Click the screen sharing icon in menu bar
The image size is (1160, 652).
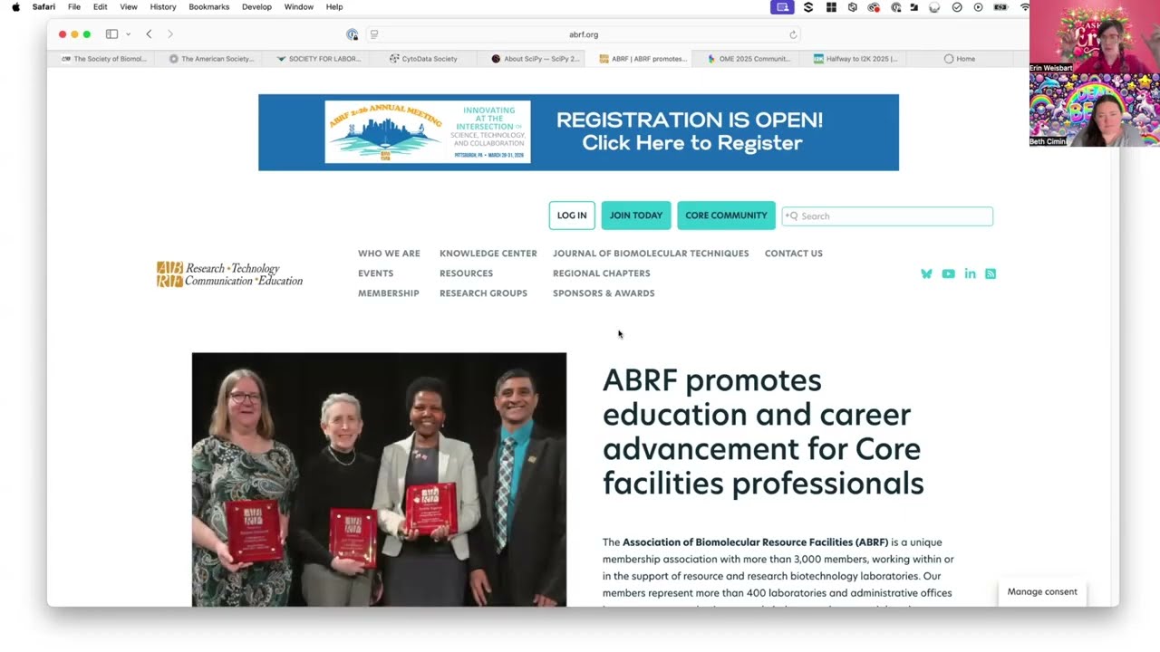[782, 7]
